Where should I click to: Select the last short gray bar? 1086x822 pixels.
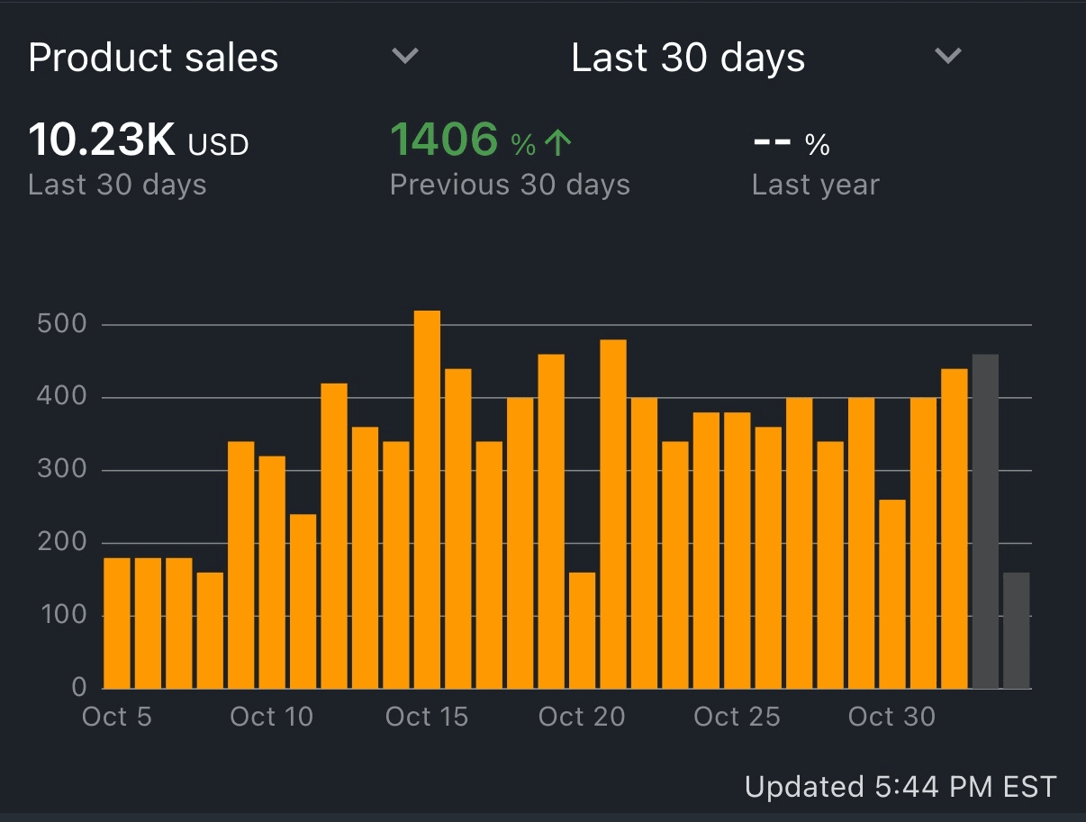pos(1016,630)
